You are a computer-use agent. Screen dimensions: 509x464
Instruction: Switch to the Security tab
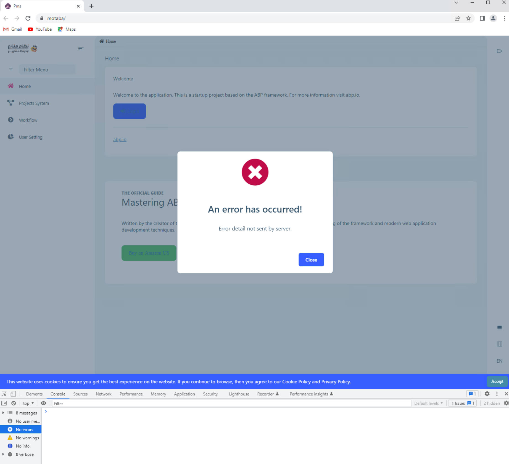coord(210,394)
